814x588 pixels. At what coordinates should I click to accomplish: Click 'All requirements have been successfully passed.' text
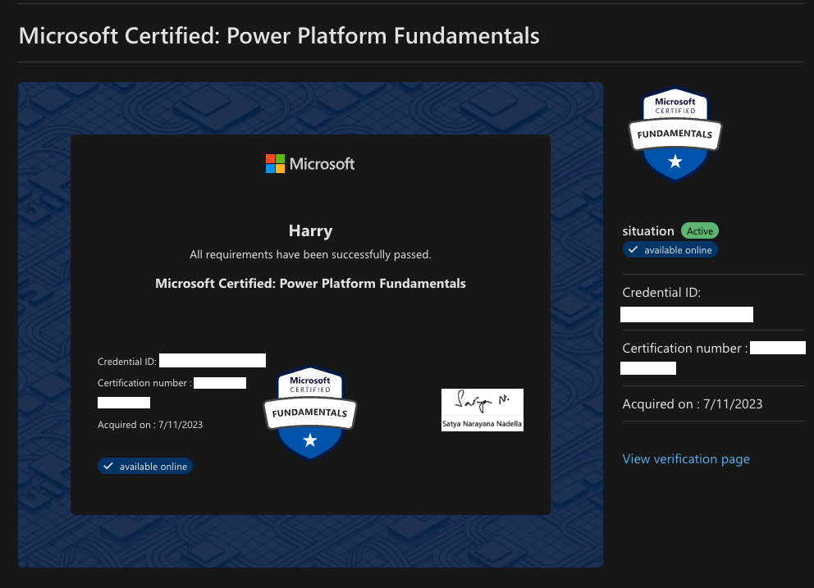click(310, 254)
